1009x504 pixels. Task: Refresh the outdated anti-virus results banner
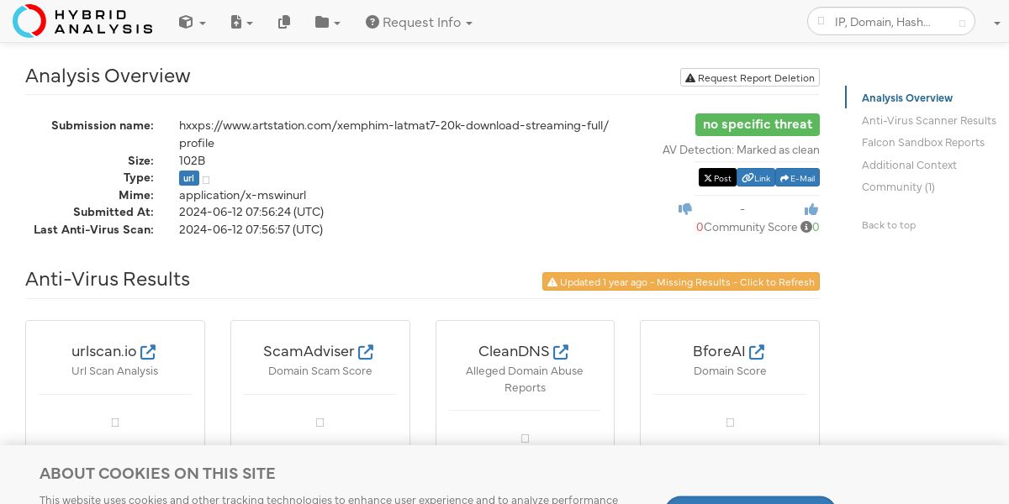tap(681, 282)
